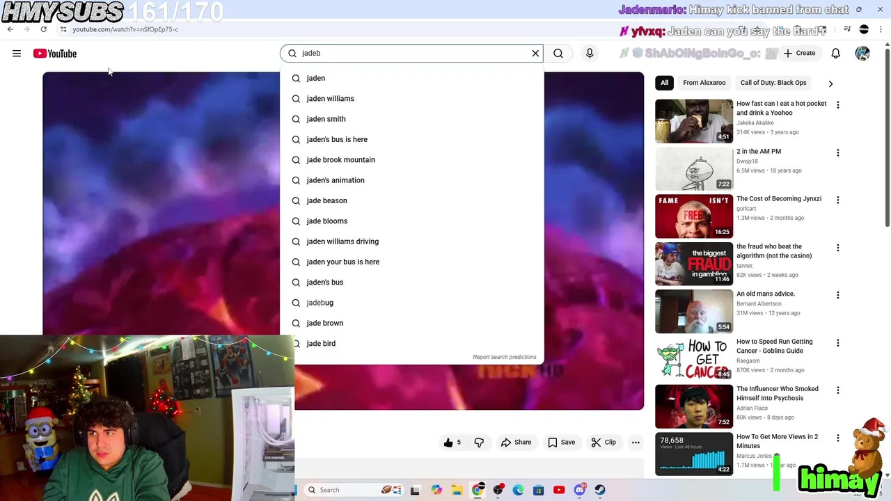Select the 'All' filter chip
The width and height of the screenshot is (891, 501).
point(664,83)
